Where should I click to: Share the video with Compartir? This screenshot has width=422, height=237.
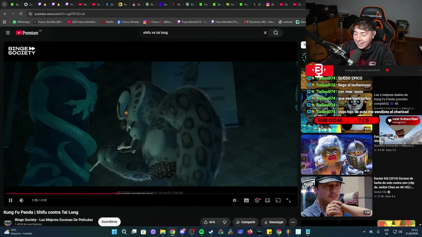click(x=246, y=222)
